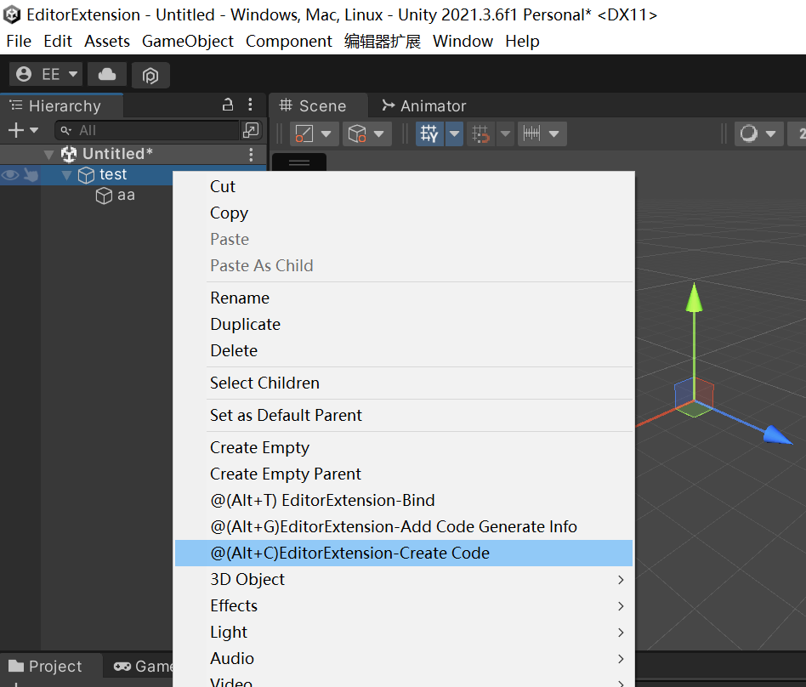This screenshot has height=687, width=806.
Task: Choose Copy from context menu
Action: click(404, 213)
